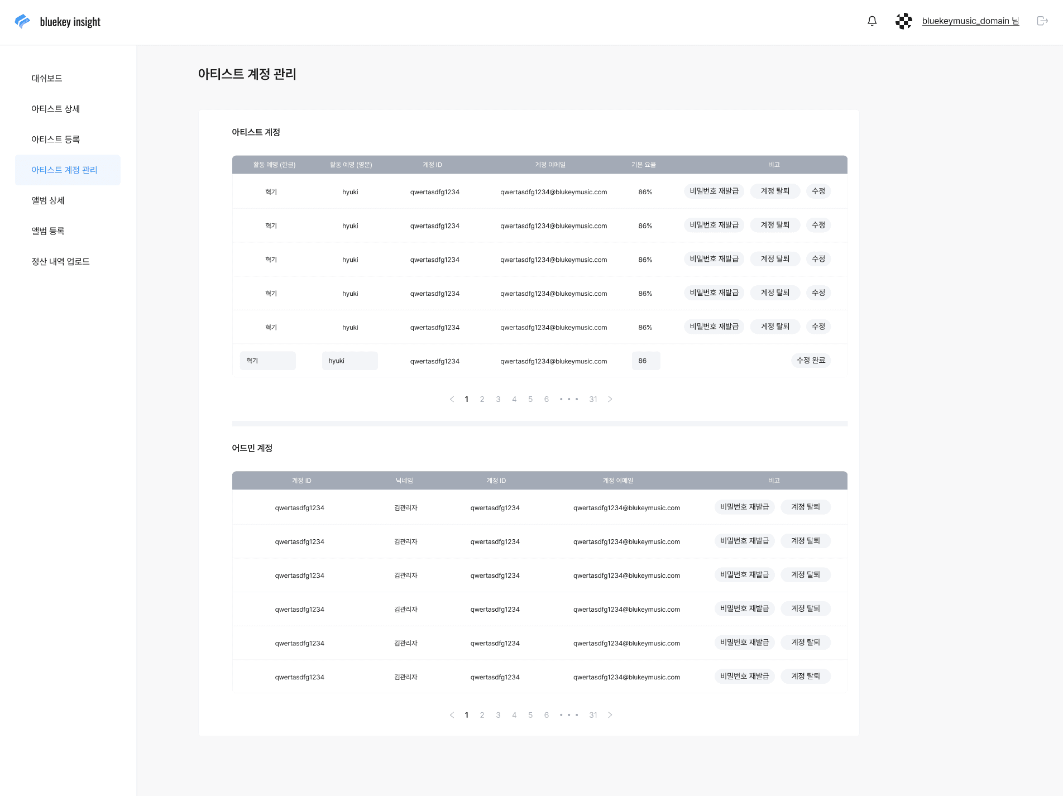The width and height of the screenshot is (1063, 796).
Task: Click 비밀번호 재발급 in first artist row
Action: (x=714, y=191)
